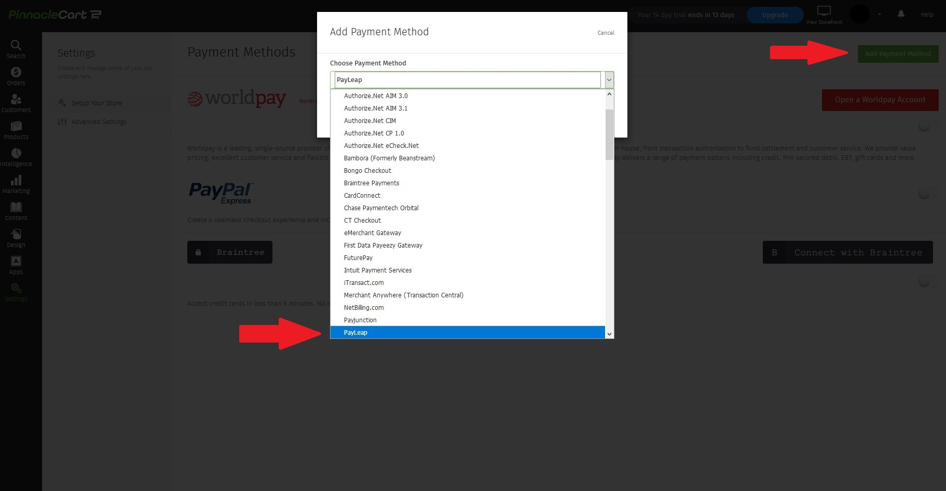The height and width of the screenshot is (491, 946).
Task: Open the Help link
Action: tap(927, 15)
